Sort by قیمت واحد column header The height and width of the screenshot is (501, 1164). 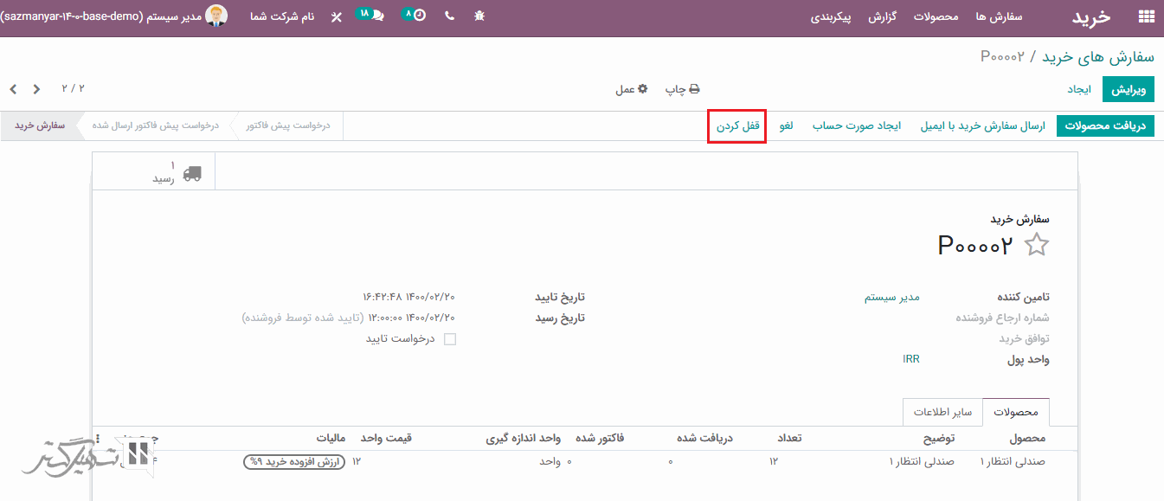386,438
